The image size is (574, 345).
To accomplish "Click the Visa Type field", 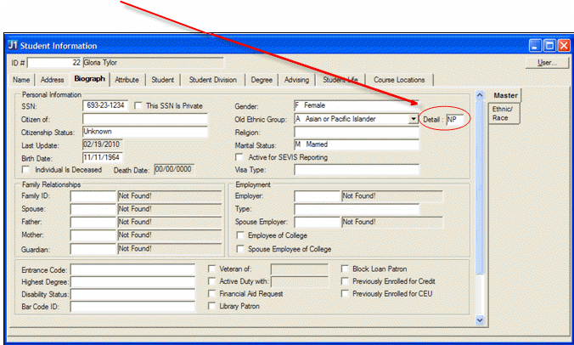I will [356, 170].
